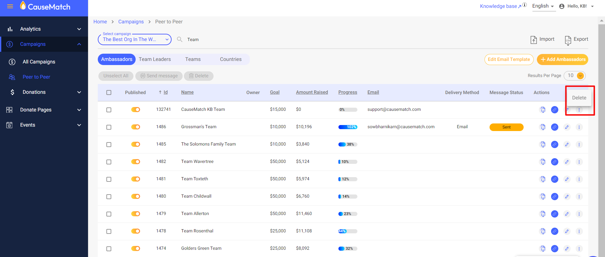Viewport: 605px width, 257px height.
Task: Click the Import file icon
Action: coord(533,39)
